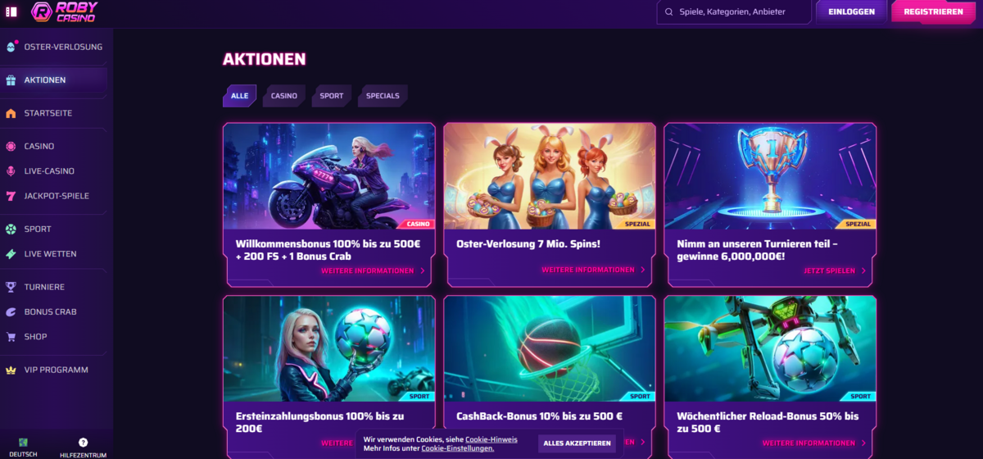Focus the Spiele, Kategorien, Anbieter search field
The image size is (983, 459).
click(x=734, y=12)
